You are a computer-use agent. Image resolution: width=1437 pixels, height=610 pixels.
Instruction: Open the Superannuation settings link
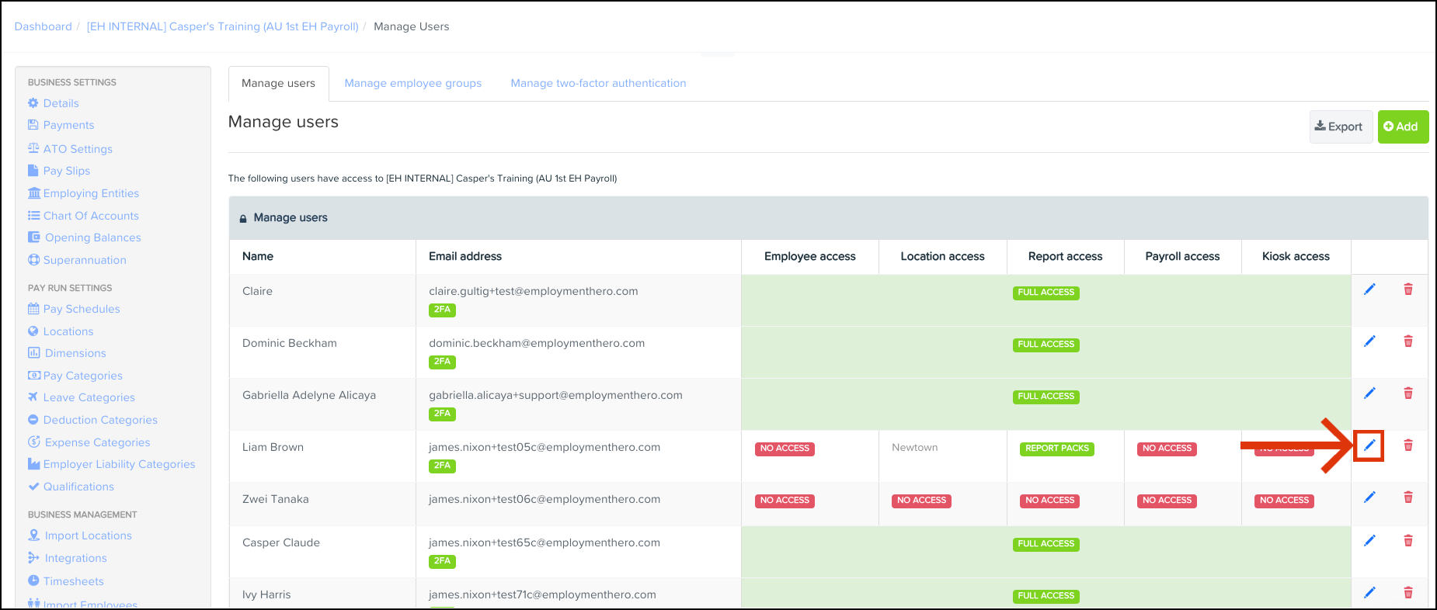click(x=85, y=260)
